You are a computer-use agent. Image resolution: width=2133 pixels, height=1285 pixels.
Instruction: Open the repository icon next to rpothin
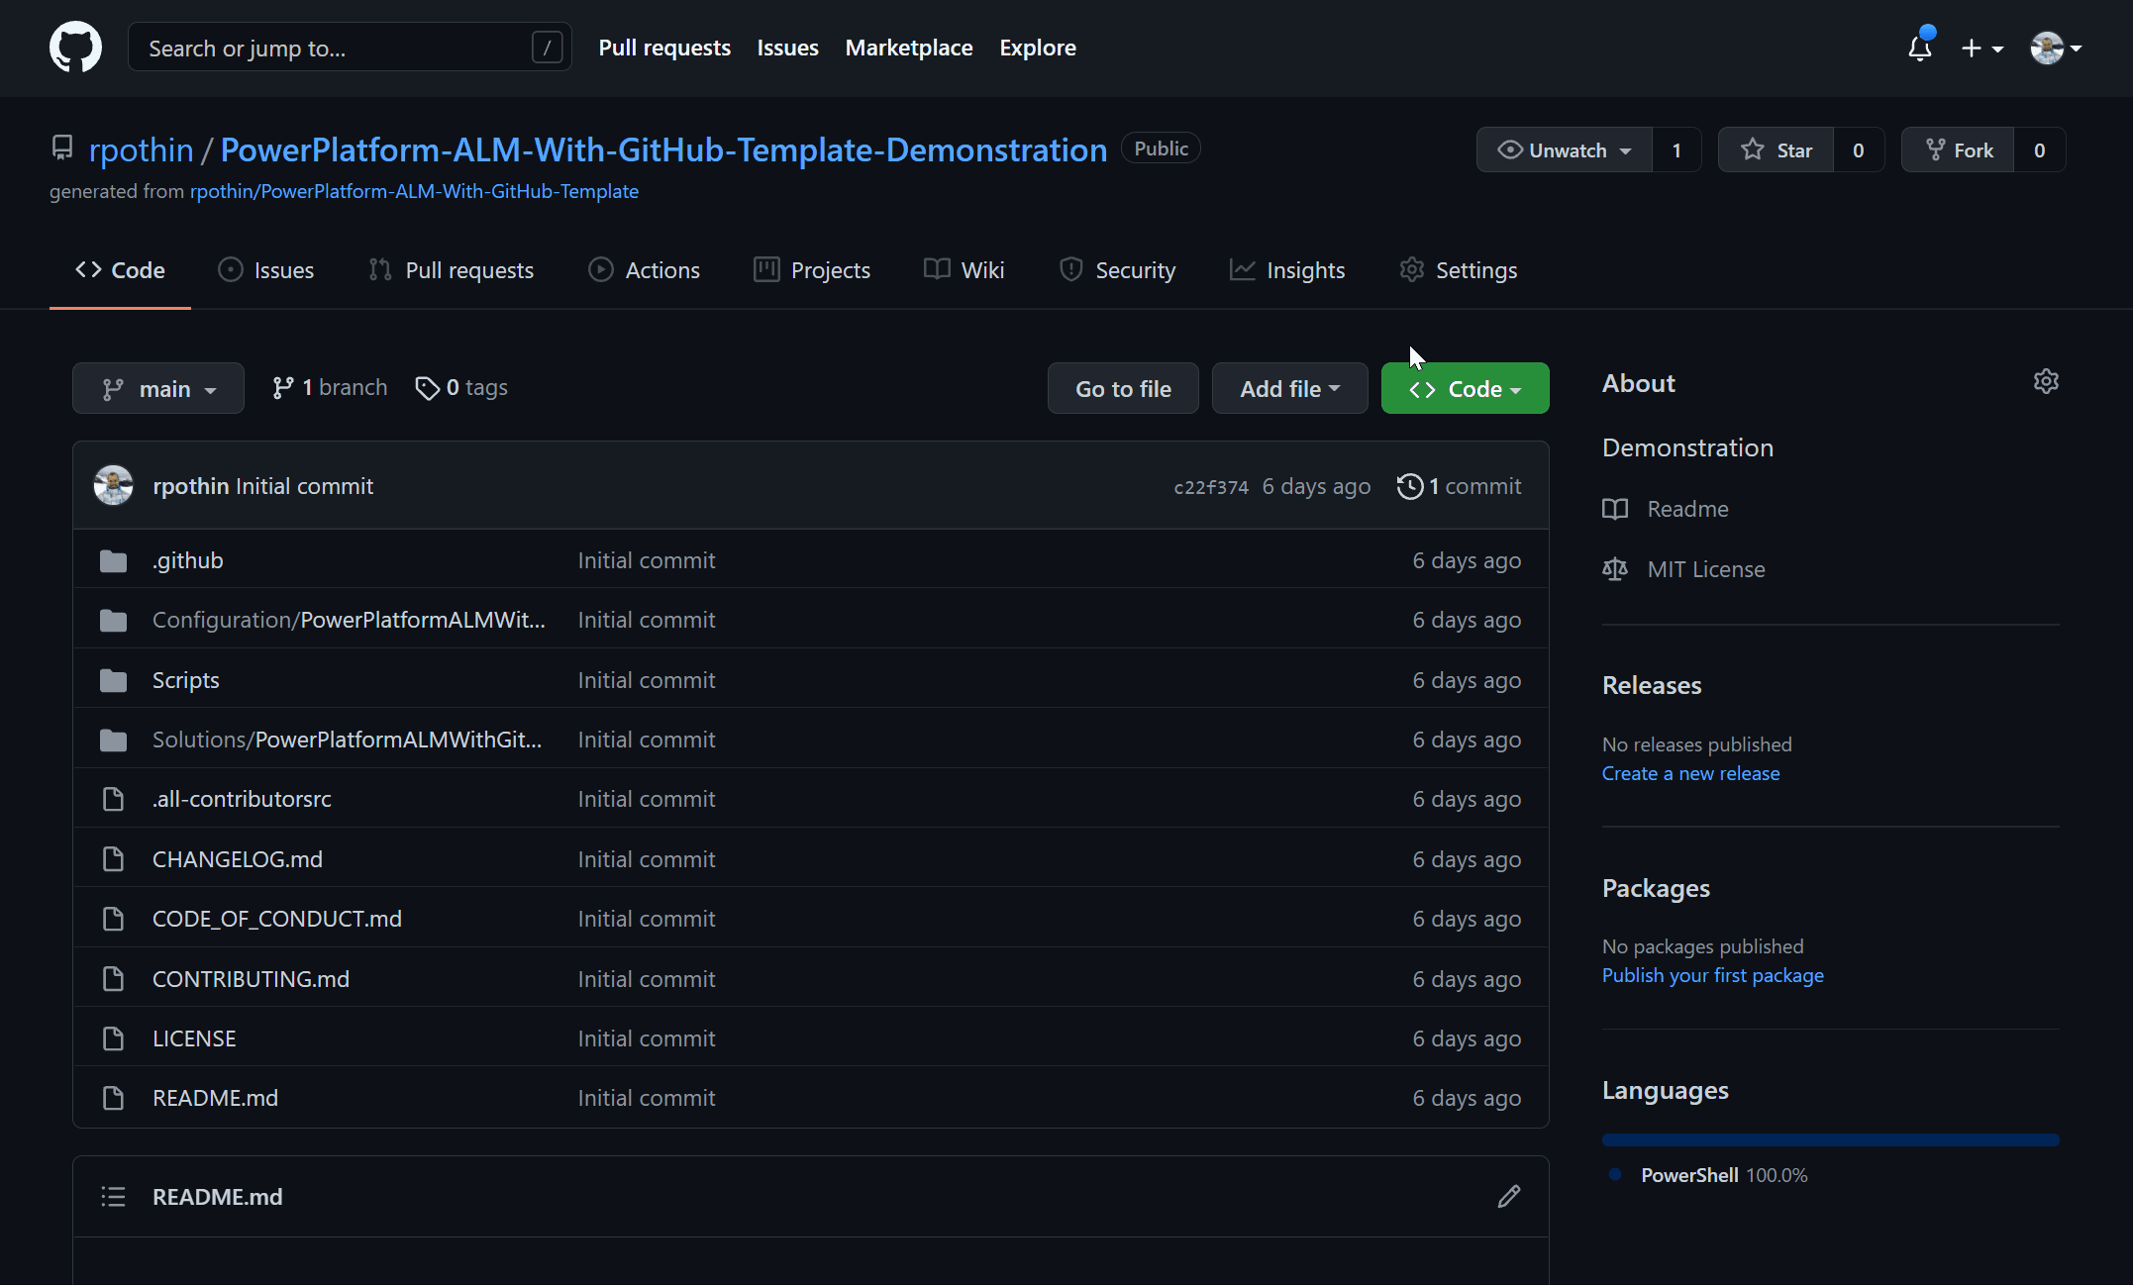tap(61, 148)
